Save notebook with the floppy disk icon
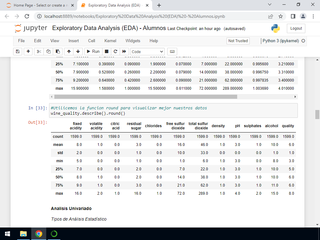Screen dimensions: 320x240 click(17, 52)
